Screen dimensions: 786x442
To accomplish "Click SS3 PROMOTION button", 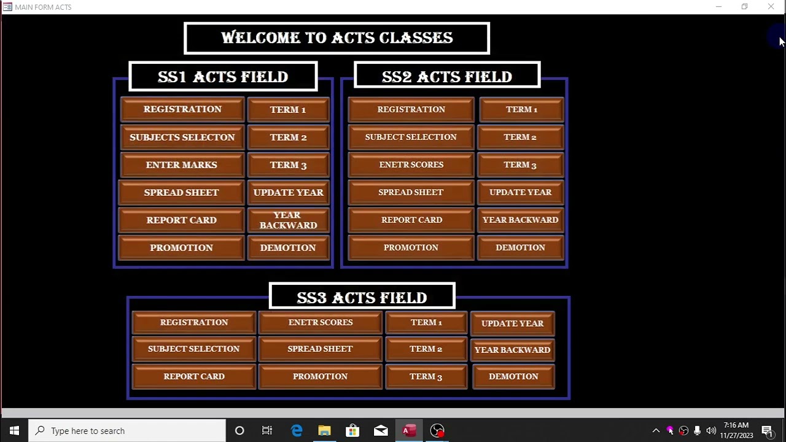I will point(321,376).
